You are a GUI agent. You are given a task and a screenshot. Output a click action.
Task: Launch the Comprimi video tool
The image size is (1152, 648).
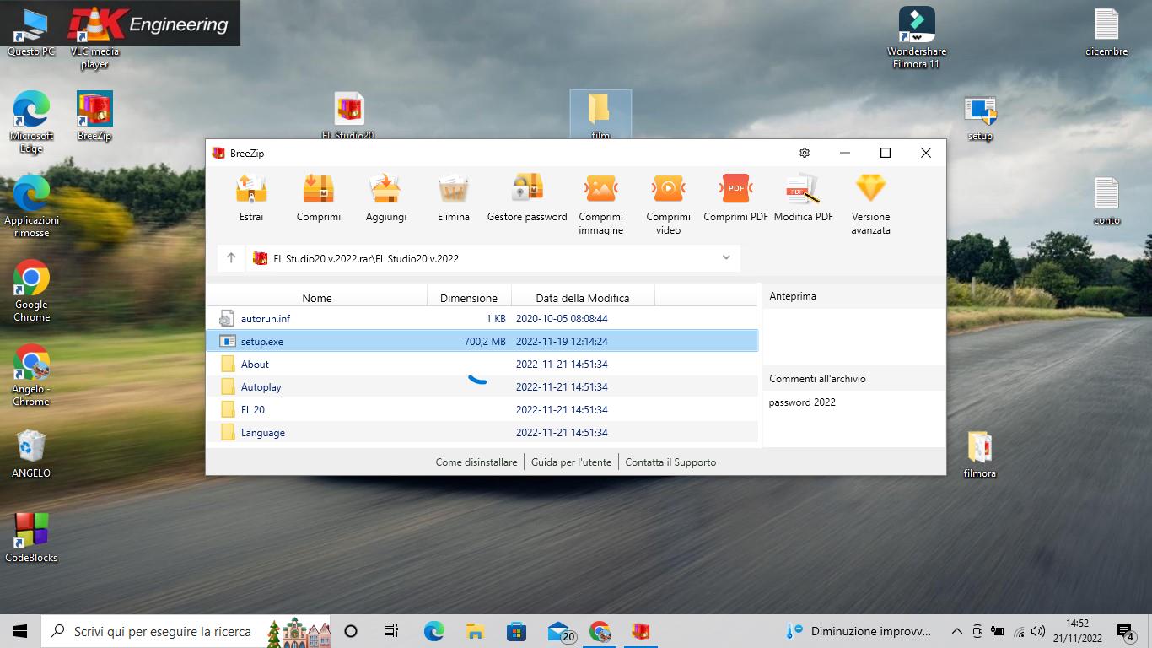pos(668,190)
